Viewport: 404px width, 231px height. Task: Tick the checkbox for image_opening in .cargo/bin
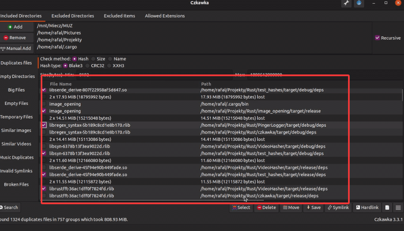[x=44, y=104]
